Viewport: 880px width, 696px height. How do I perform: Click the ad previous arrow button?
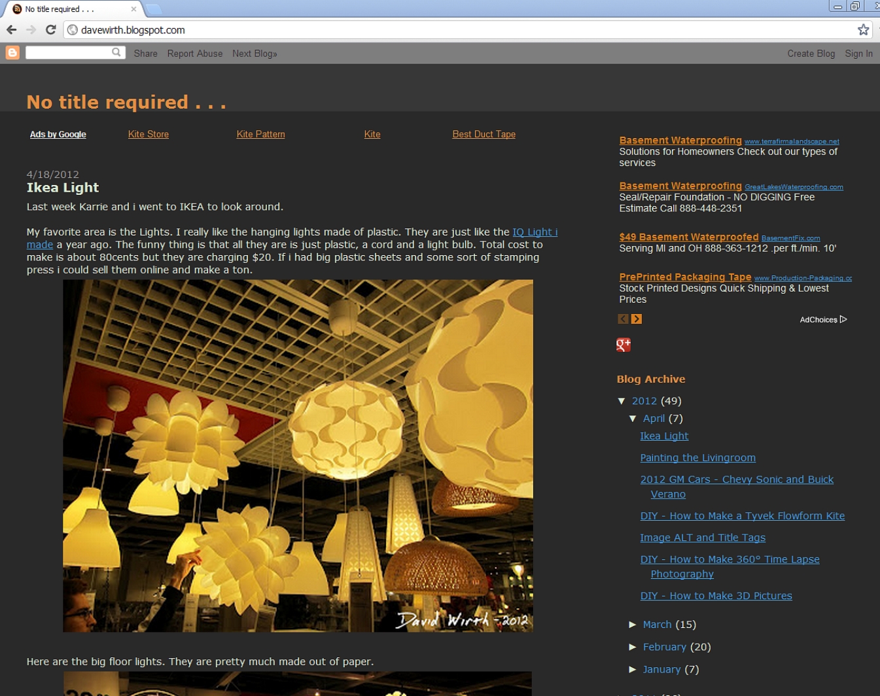click(x=623, y=319)
